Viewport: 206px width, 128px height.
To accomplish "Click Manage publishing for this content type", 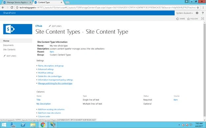I will click(x=55, y=83).
